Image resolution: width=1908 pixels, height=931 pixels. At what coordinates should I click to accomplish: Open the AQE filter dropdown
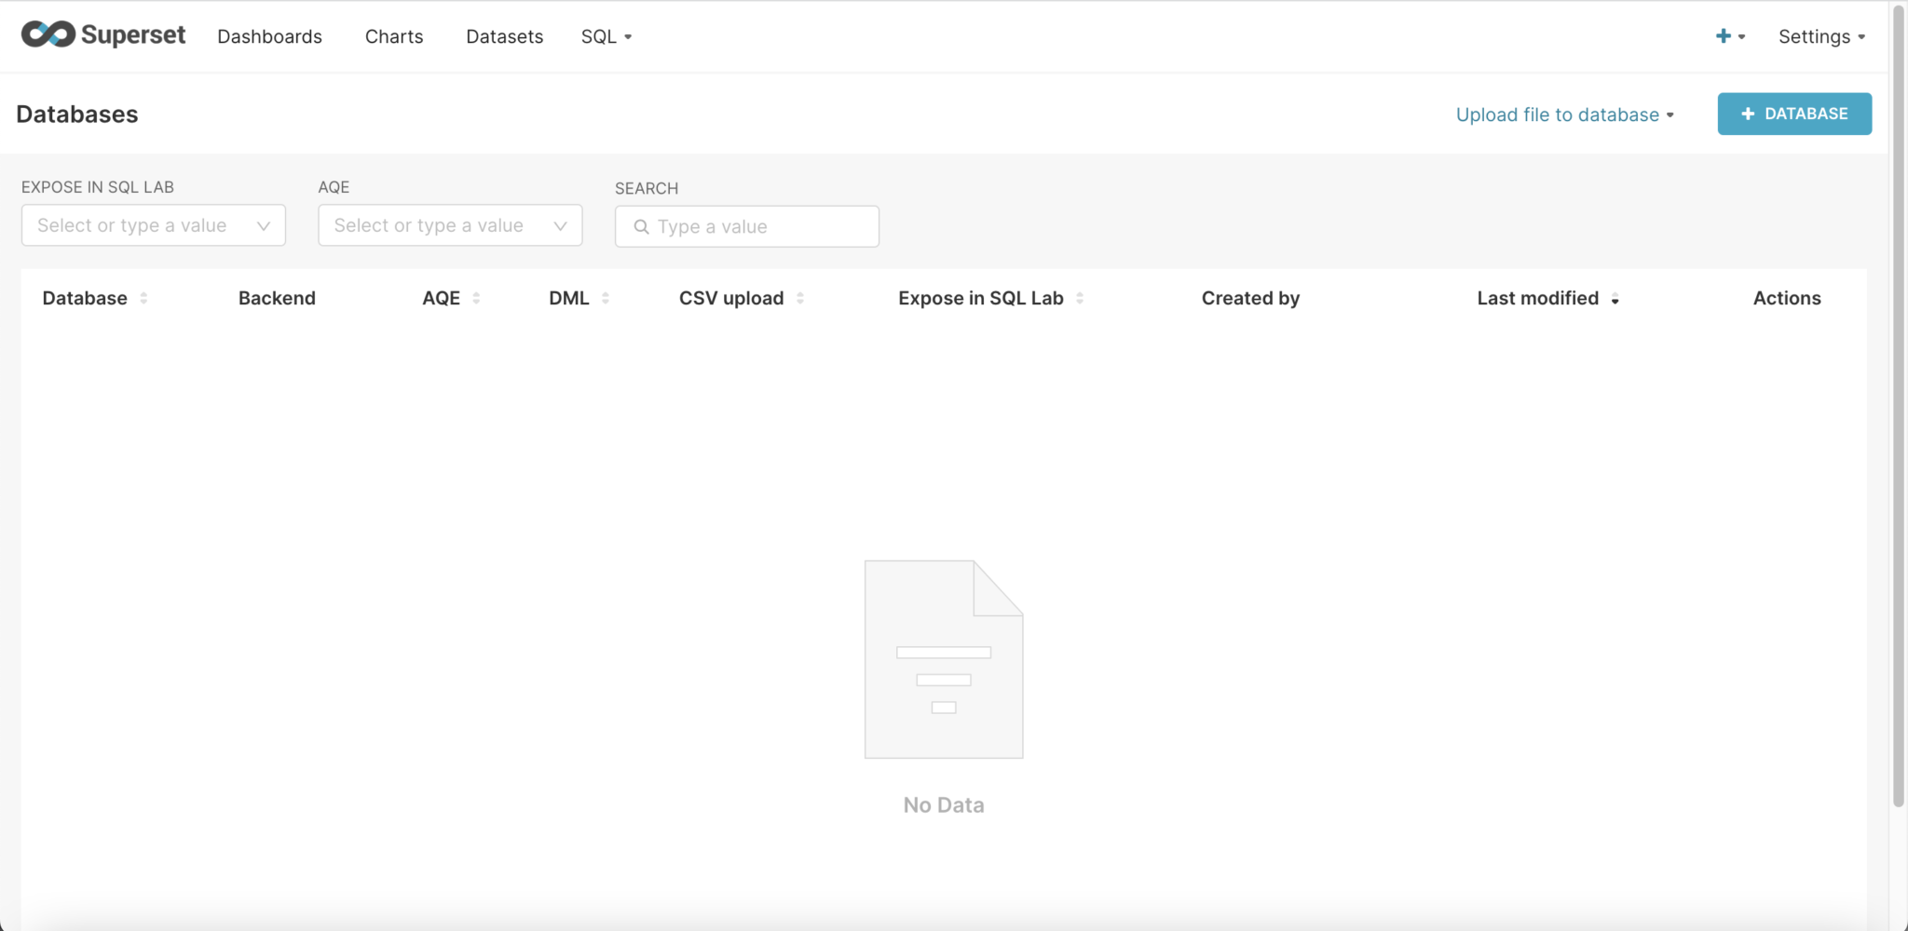[450, 226]
